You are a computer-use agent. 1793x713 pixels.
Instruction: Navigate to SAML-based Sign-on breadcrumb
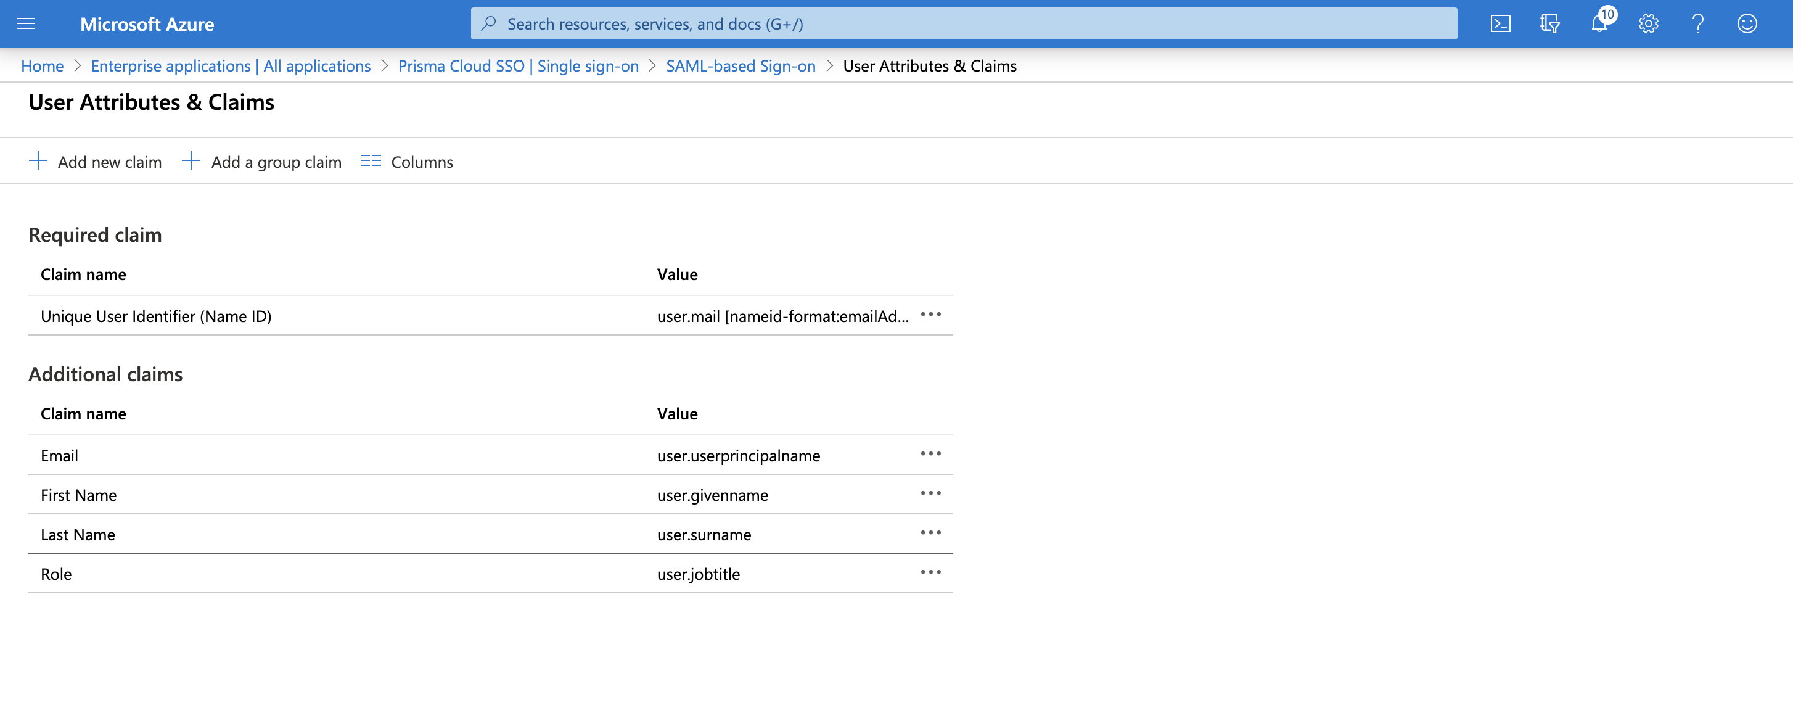pos(740,65)
